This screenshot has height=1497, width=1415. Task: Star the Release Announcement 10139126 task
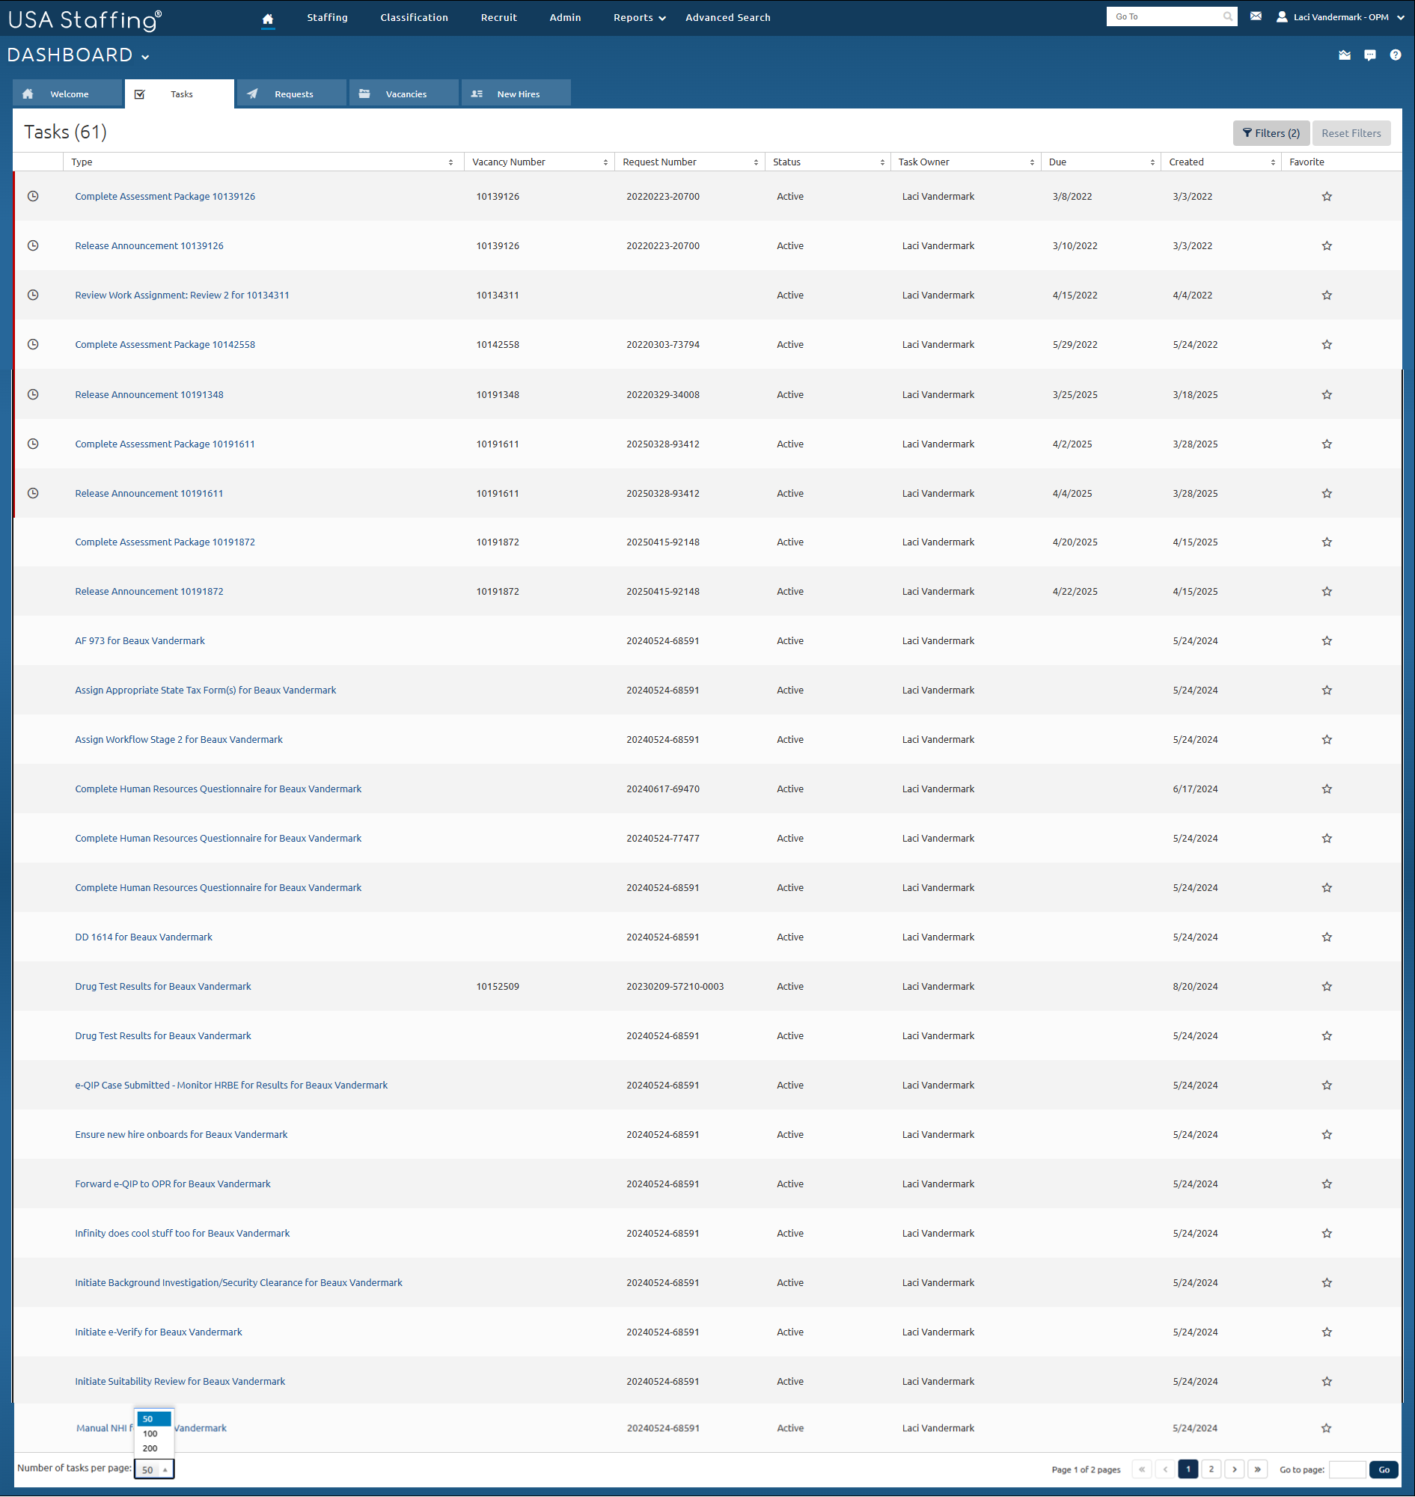tap(1327, 246)
